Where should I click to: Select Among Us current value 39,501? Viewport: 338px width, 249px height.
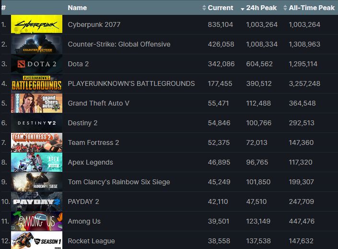218,221
